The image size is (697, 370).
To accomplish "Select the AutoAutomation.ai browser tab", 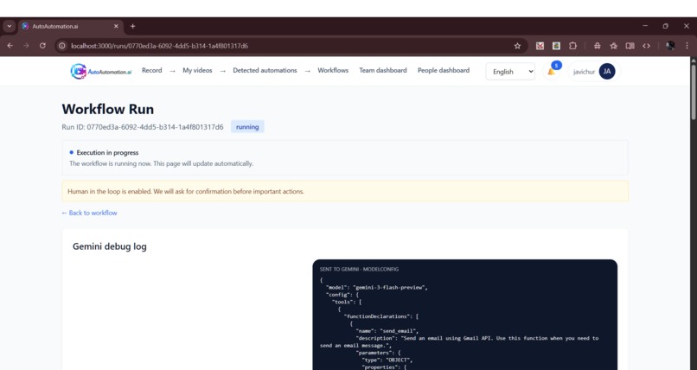I will 70,26.
